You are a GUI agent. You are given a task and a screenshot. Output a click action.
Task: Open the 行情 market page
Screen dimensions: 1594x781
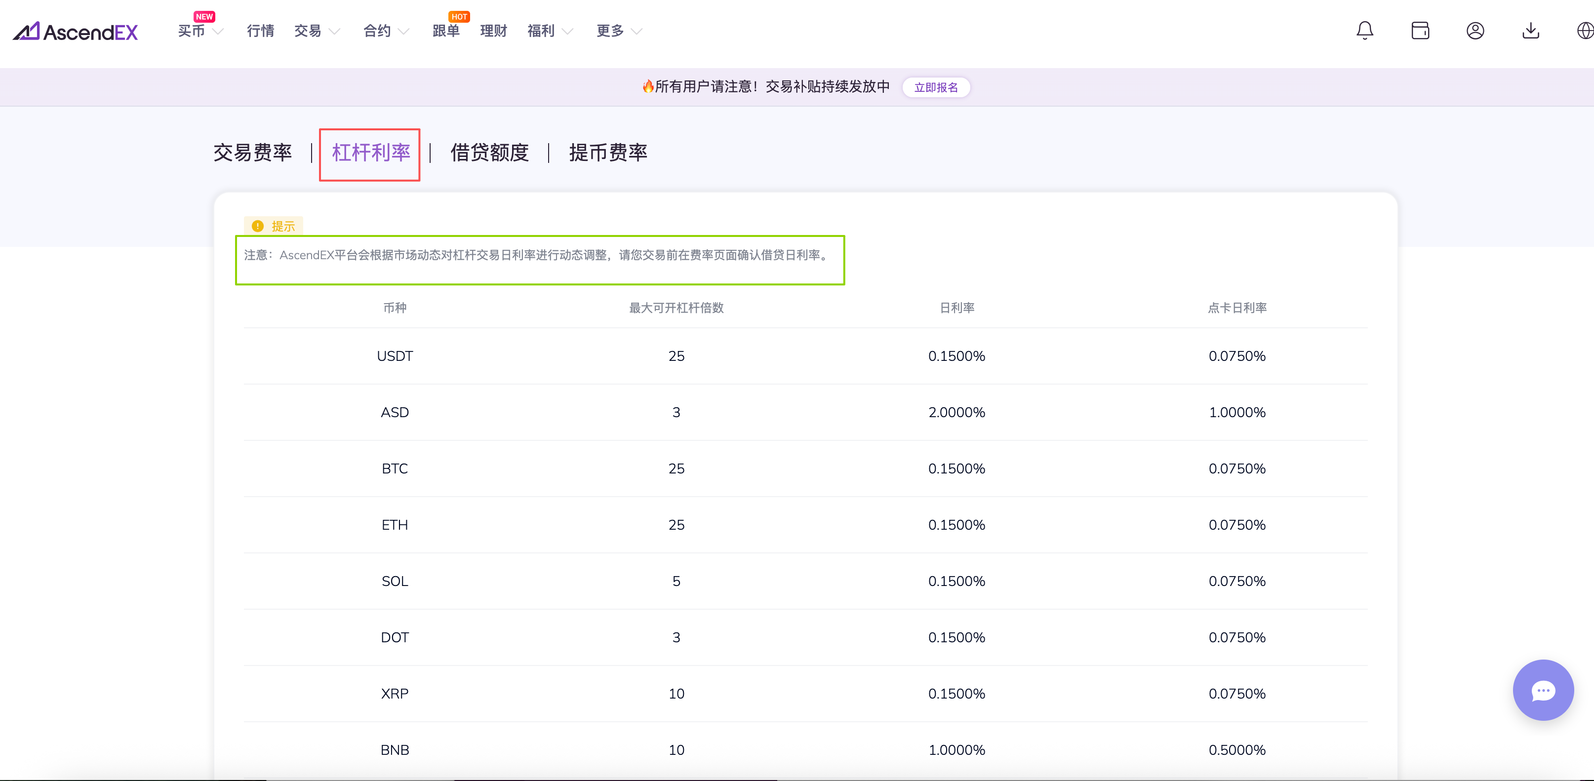tap(260, 31)
